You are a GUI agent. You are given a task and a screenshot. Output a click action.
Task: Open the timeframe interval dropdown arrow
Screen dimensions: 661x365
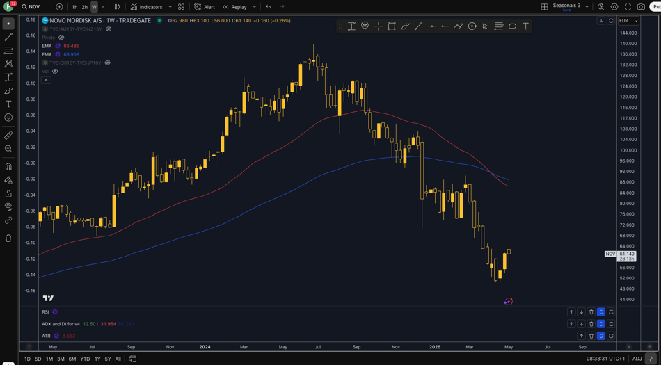point(103,7)
